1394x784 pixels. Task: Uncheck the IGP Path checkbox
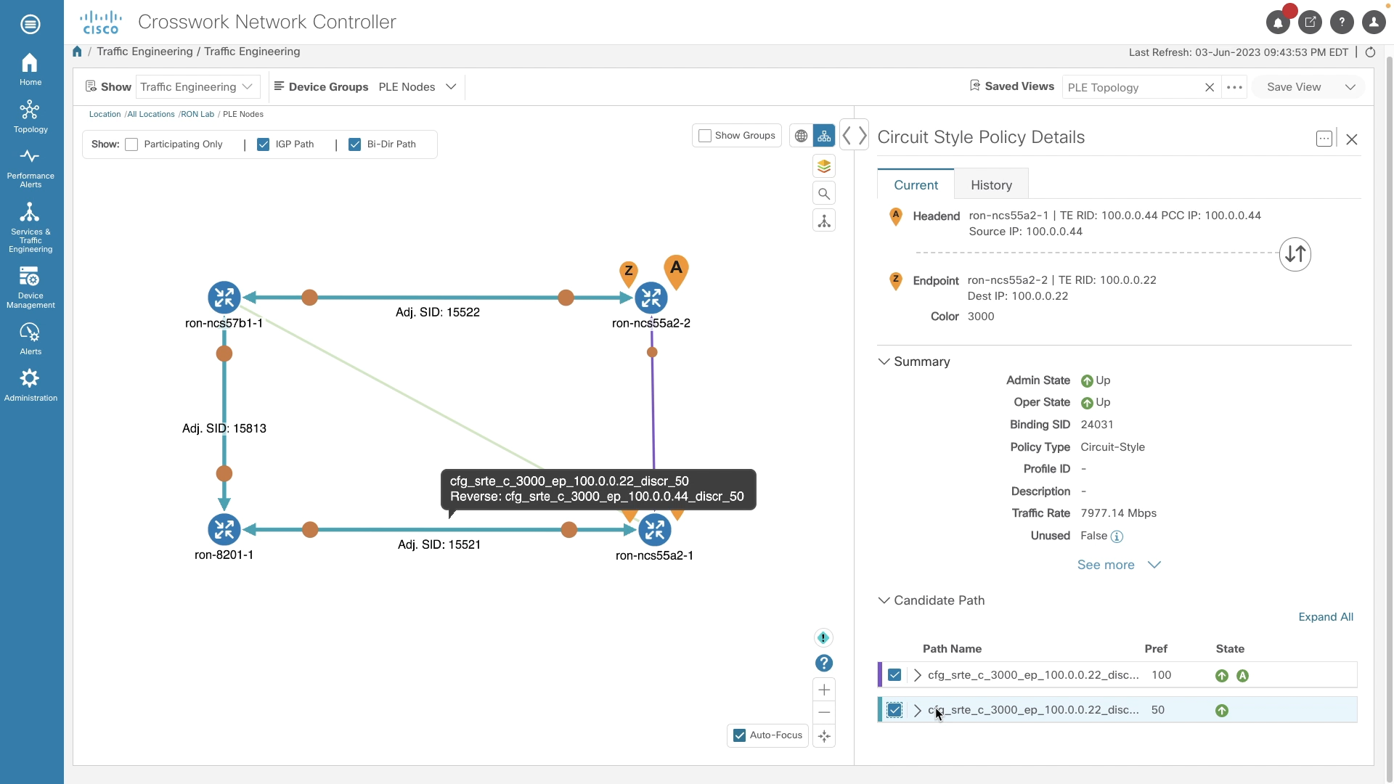click(264, 144)
